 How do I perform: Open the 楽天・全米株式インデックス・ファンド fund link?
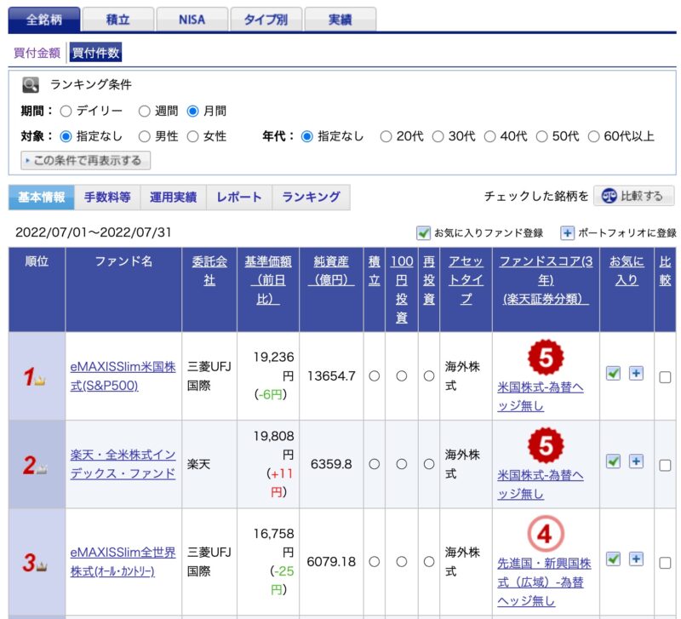click(x=123, y=464)
